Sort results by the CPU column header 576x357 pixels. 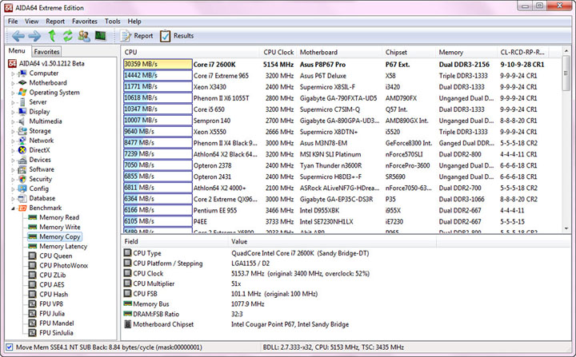pyautogui.click(x=190, y=52)
